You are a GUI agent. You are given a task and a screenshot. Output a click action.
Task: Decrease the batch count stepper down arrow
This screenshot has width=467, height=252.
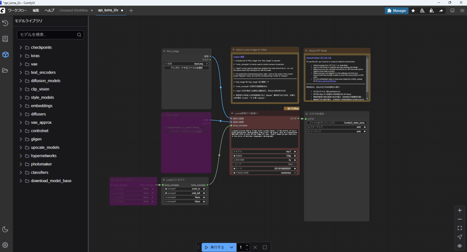(248, 249)
